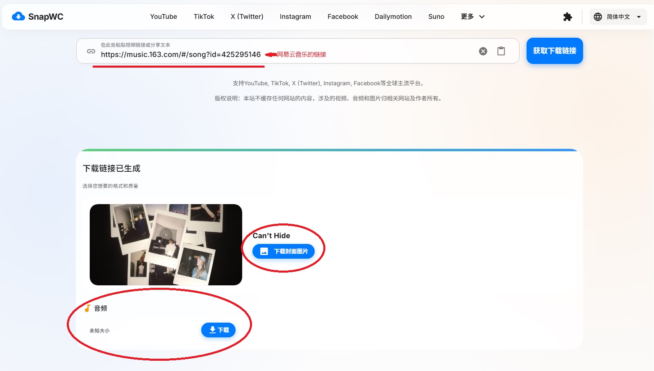Expand the 更多 menu chevron
The image size is (654, 371).
coord(482,17)
